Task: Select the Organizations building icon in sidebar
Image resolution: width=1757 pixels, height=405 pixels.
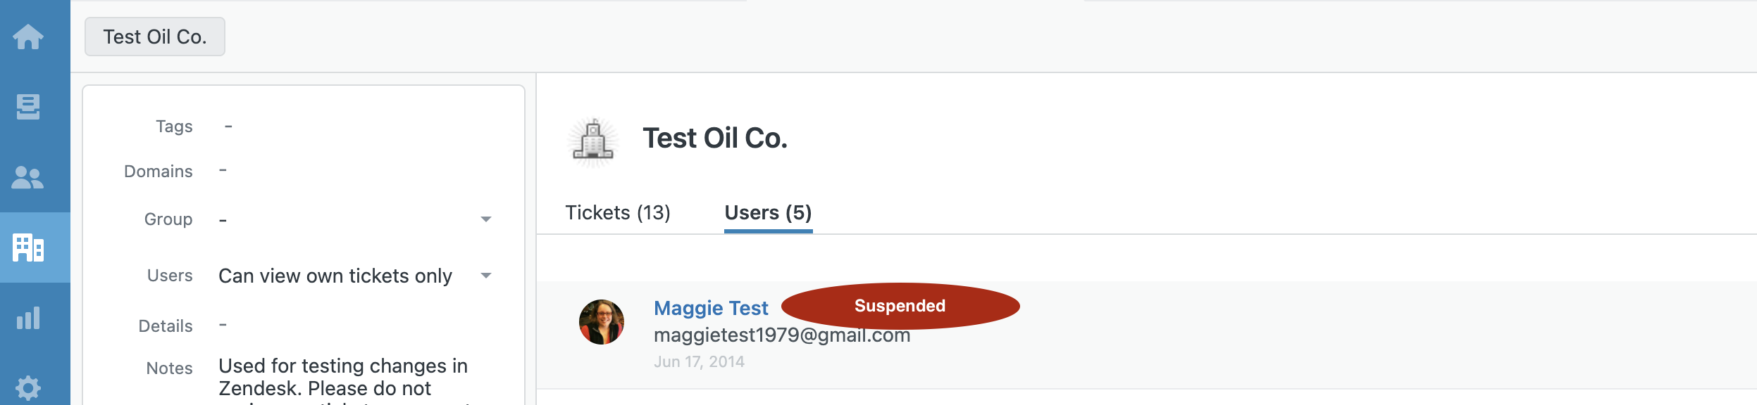Action: coord(28,247)
